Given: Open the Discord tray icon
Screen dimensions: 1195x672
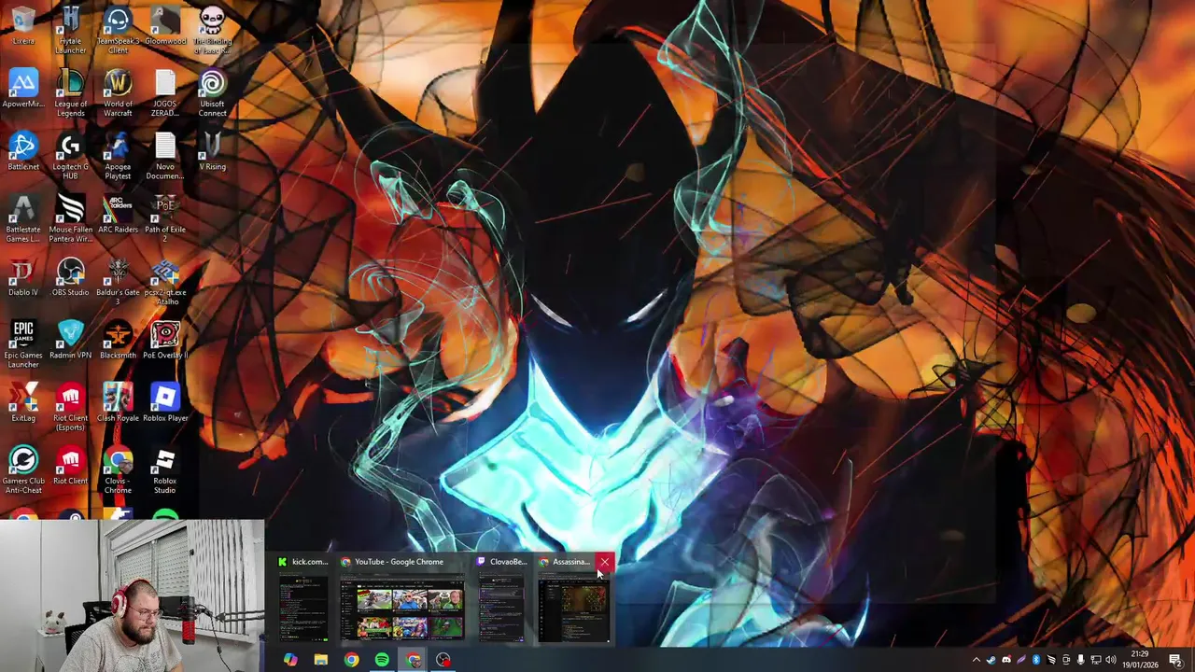Looking at the screenshot, I should [x=1006, y=660].
